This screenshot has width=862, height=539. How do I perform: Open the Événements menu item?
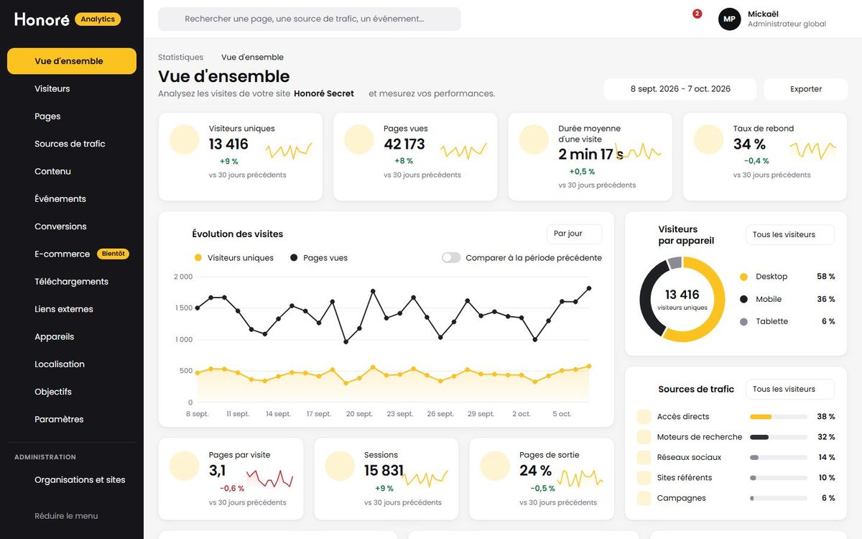72,199
